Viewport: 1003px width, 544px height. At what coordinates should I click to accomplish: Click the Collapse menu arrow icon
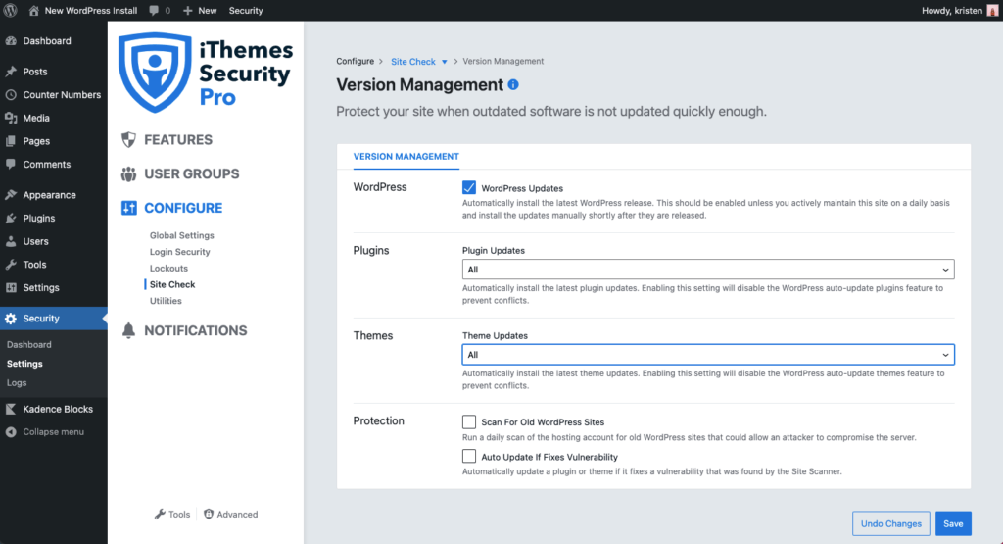click(11, 432)
